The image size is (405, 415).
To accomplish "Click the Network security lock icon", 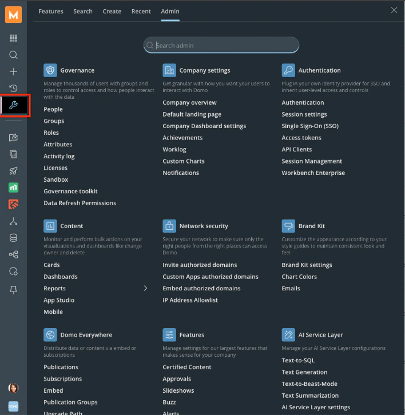I will pyautogui.click(x=169, y=226).
